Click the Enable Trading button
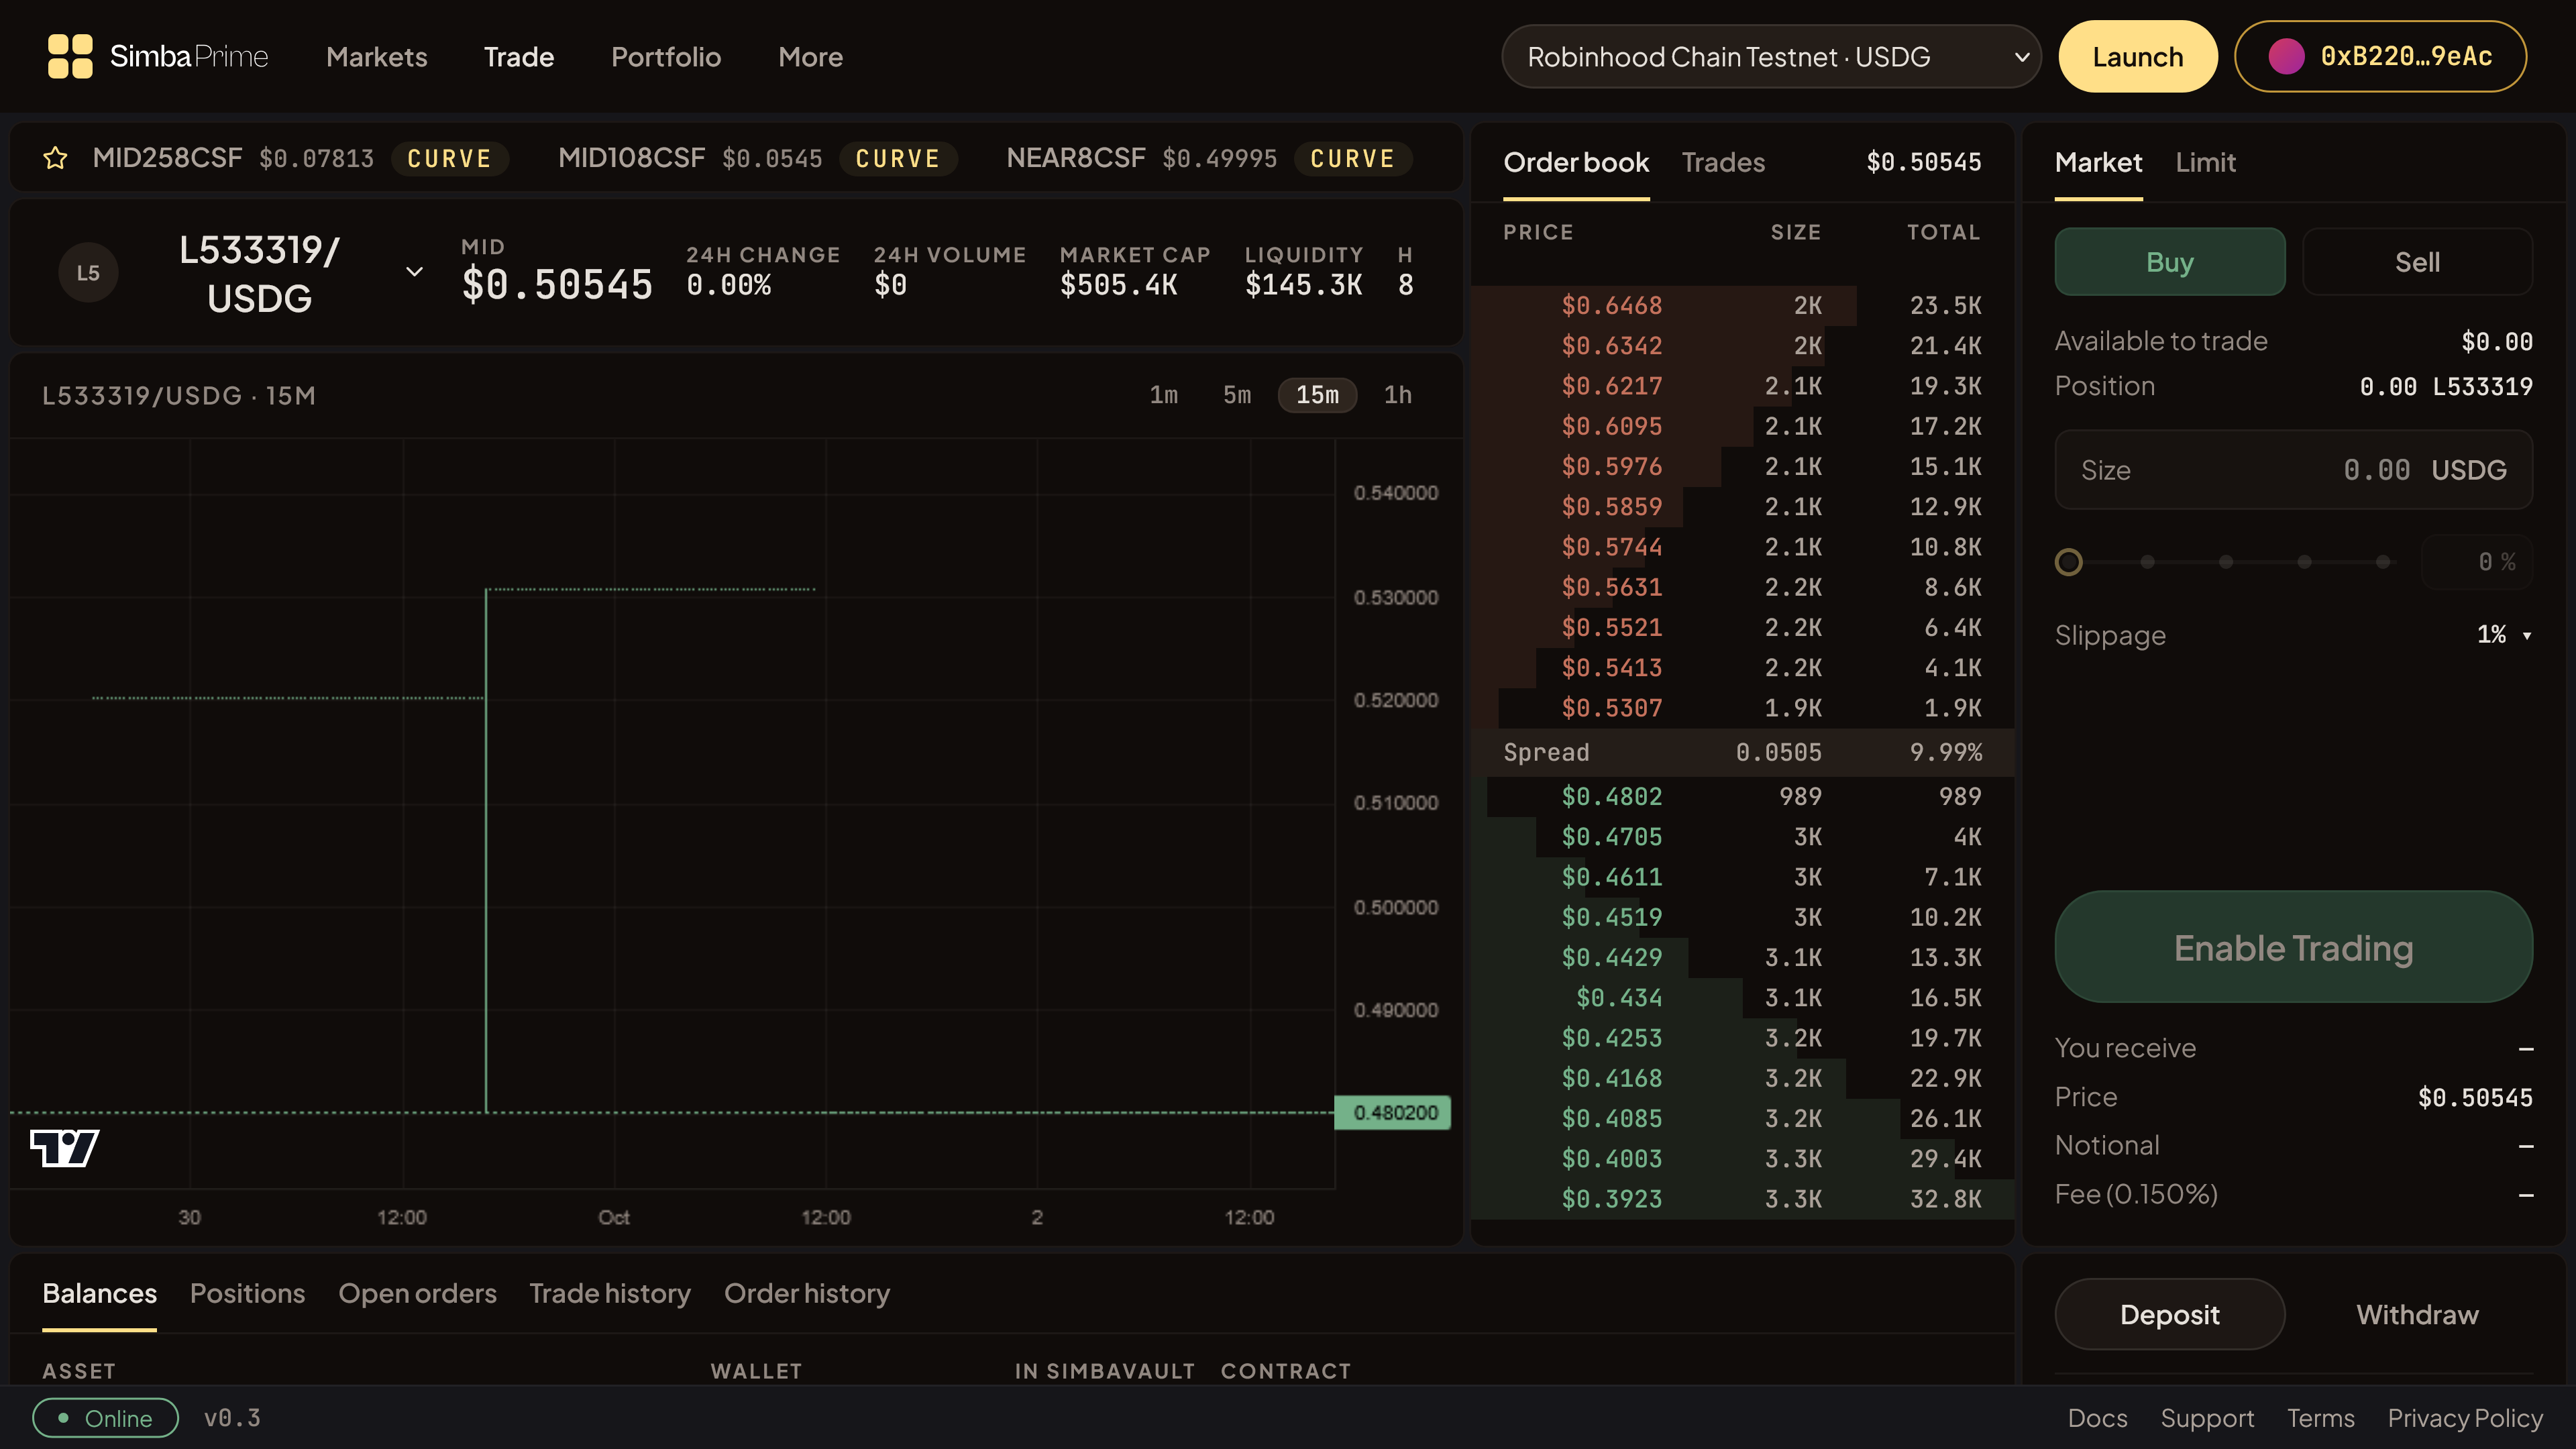This screenshot has height=1449, width=2576. tap(2293, 947)
